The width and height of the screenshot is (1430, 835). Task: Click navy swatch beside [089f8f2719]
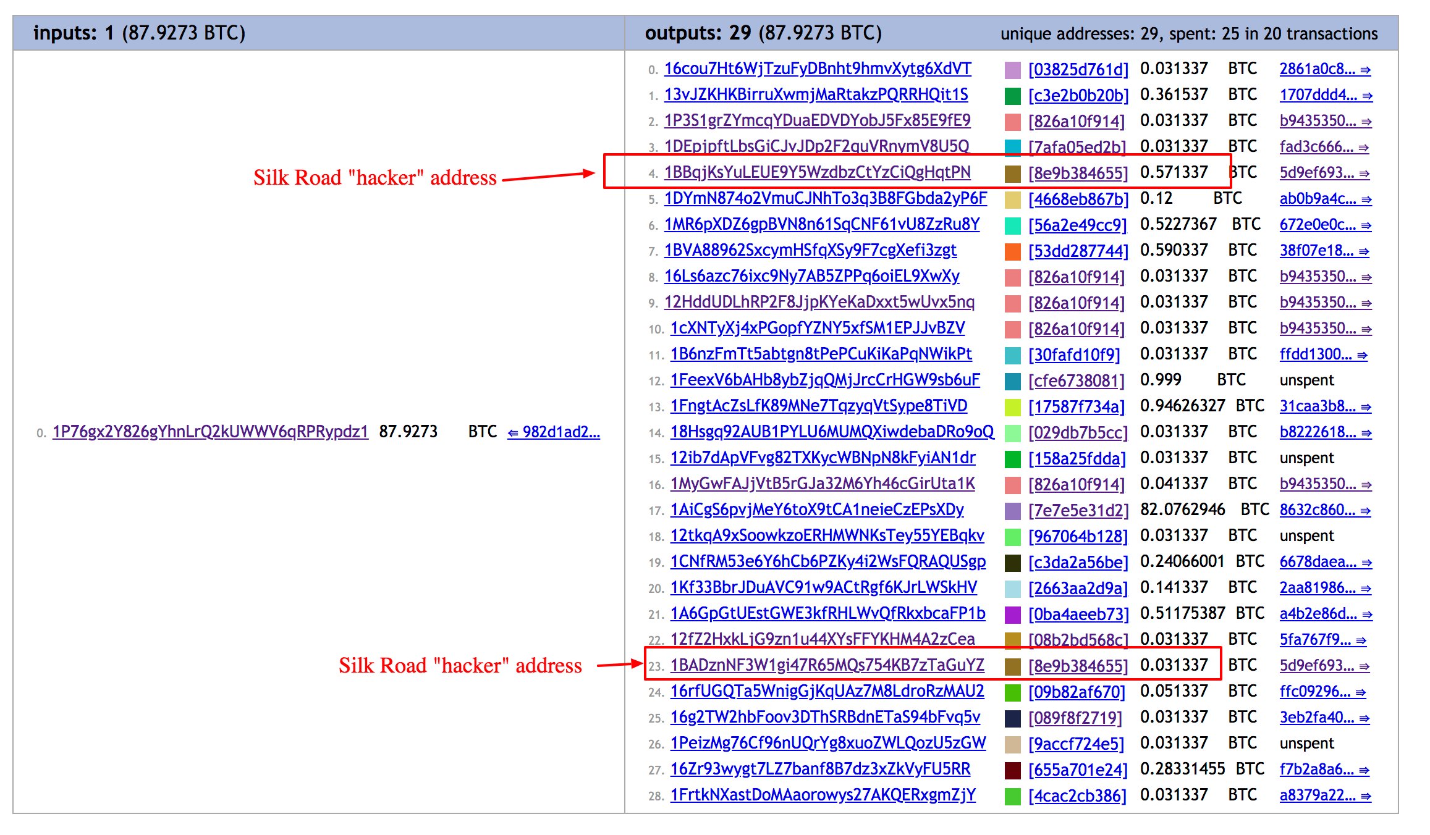pos(1013,719)
